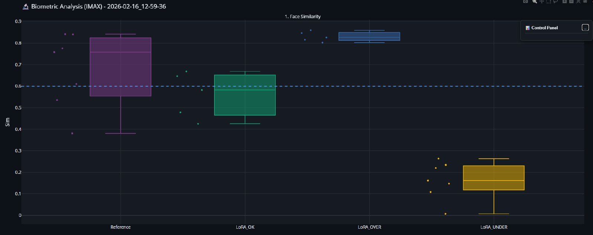Image resolution: width=593 pixels, height=235 pixels.
Task: Reset axes with the home icon
Action: [585, 1]
